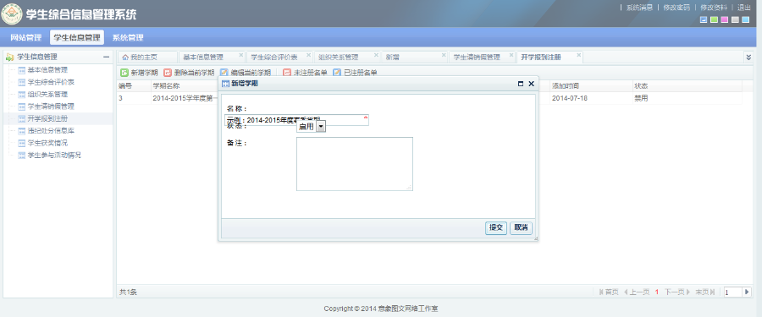
Task: Select the gray theme swatch
Action: [x=735, y=20]
